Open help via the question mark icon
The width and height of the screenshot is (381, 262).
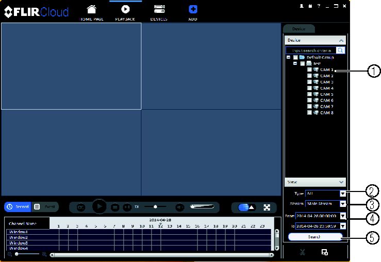coord(319,6)
